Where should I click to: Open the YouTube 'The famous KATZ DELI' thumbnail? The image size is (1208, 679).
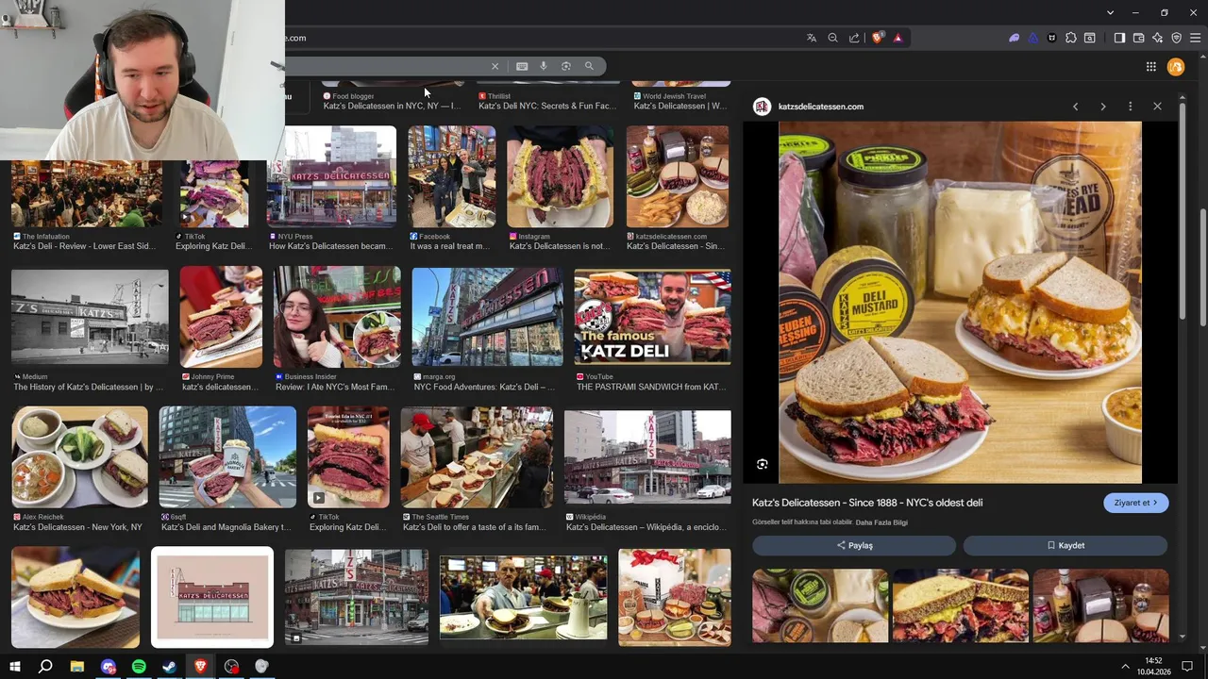tap(652, 317)
